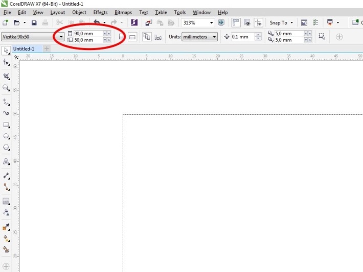The width and height of the screenshot is (363, 272).
Task: Click the Print icon
Action: coord(46,22)
